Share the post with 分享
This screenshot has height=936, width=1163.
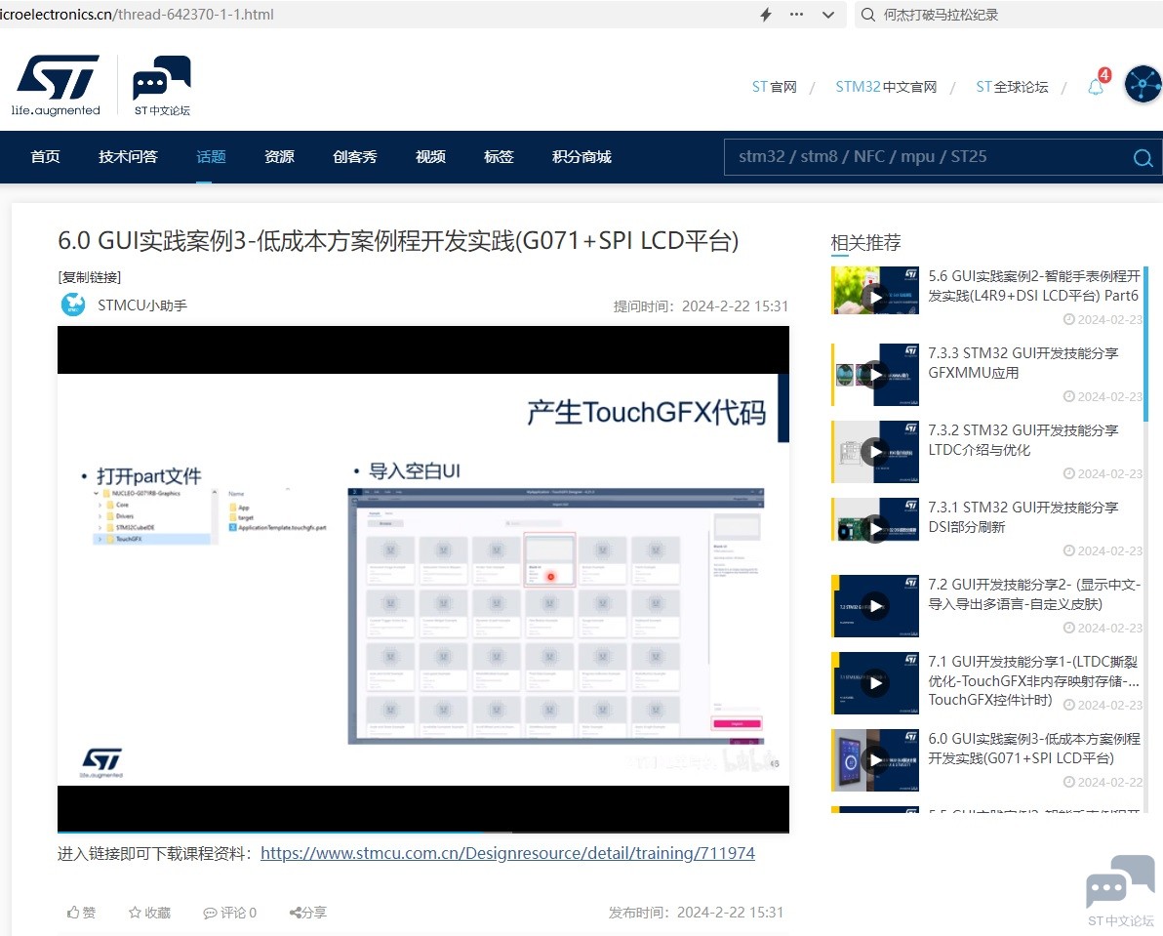(307, 913)
